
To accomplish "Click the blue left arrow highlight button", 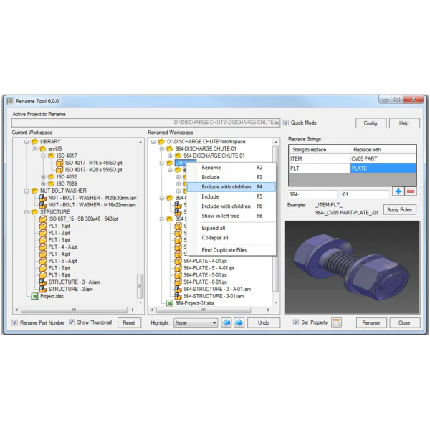I will (226, 322).
